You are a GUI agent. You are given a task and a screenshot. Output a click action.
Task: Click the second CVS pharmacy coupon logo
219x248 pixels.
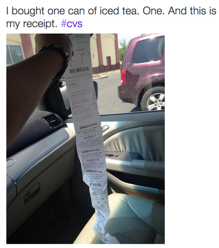point(91,151)
